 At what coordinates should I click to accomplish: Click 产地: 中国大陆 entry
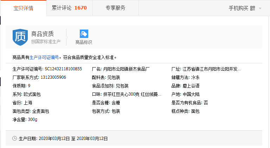185,94
